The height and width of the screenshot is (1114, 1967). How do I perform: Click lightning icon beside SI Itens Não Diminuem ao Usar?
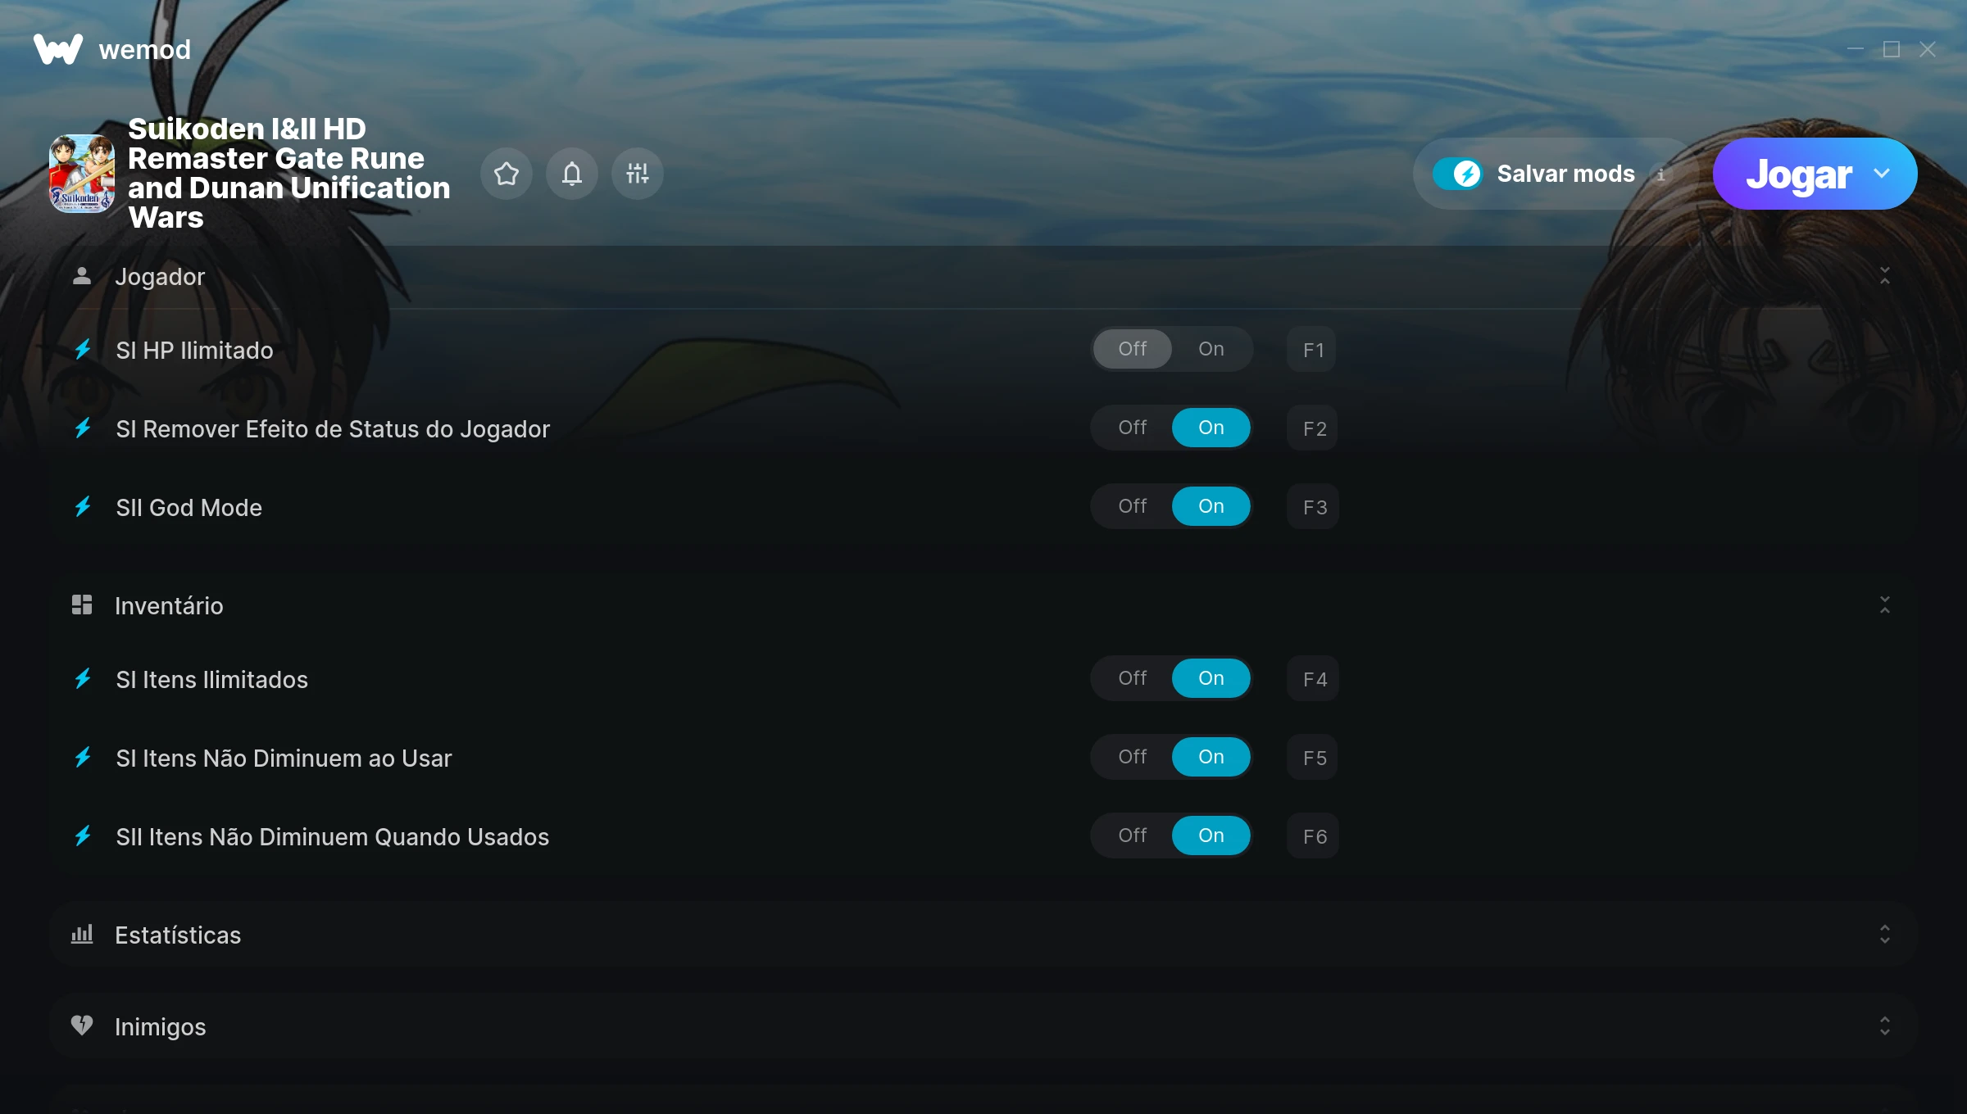[x=83, y=758]
